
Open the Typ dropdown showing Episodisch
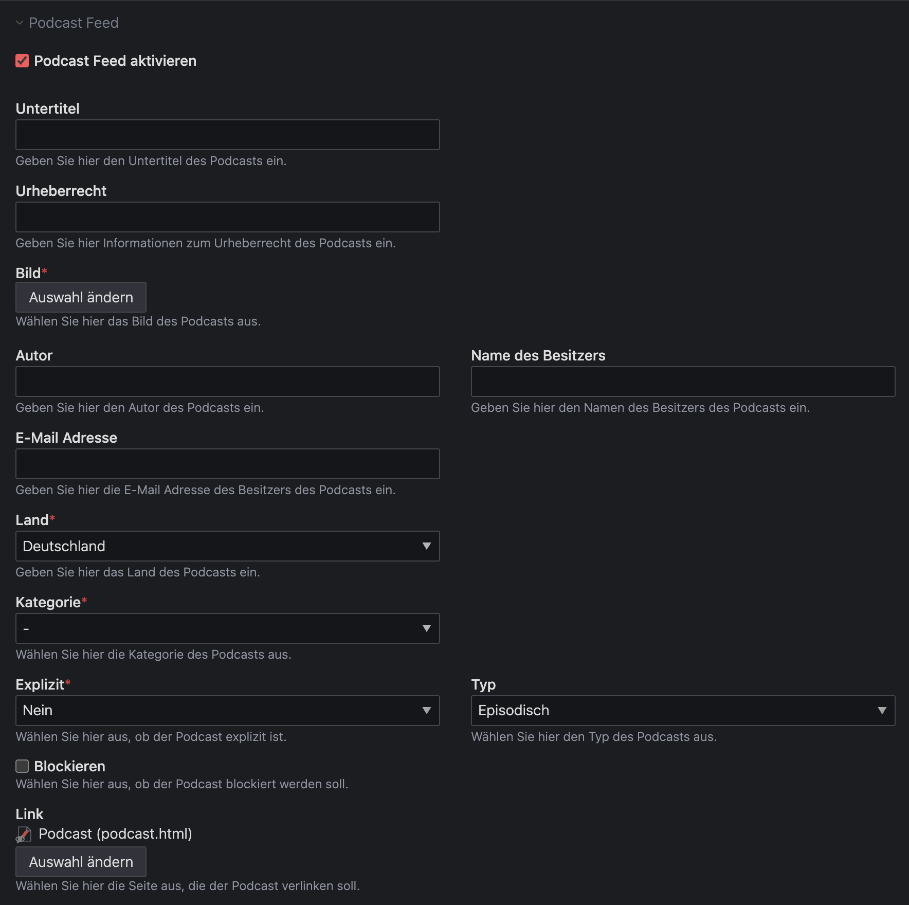click(683, 711)
